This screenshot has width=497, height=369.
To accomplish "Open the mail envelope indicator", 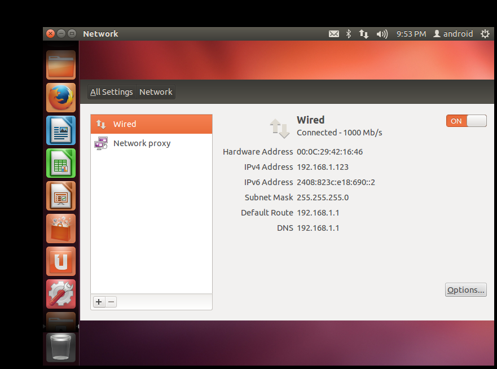I will click(x=334, y=34).
